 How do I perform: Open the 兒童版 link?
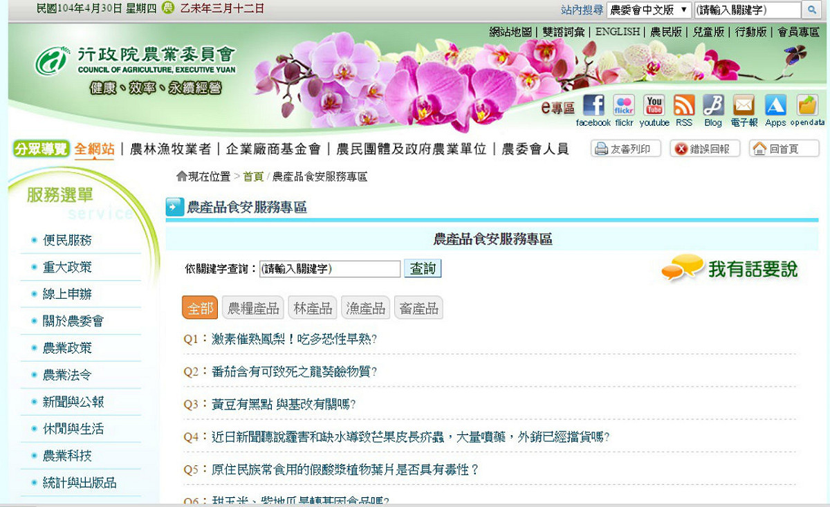[709, 32]
